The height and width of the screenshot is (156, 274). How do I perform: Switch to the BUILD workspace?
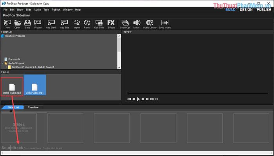231,10
